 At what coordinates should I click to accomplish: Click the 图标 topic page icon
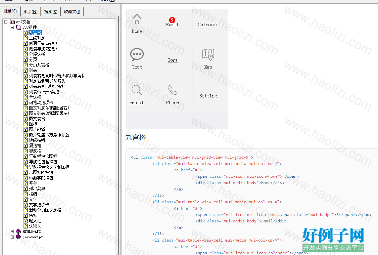click(26, 124)
